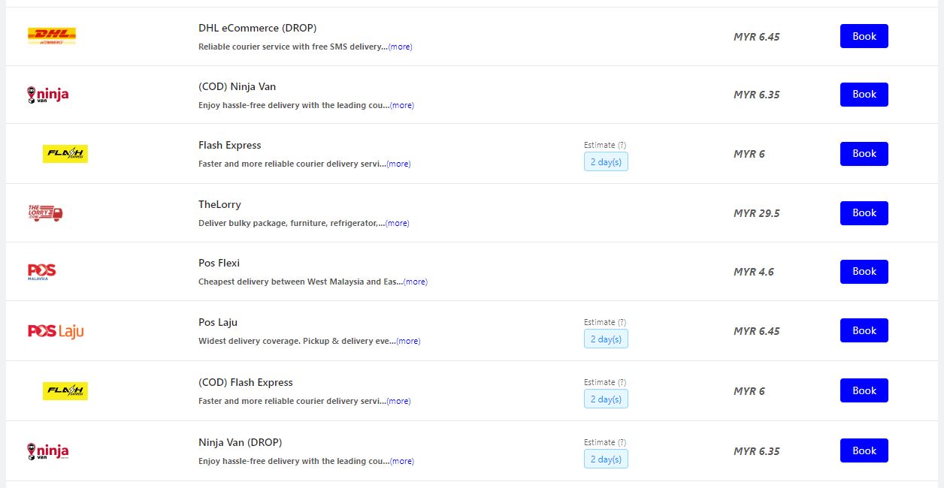Select the (COD) Ninja Van title
The width and height of the screenshot is (944, 488).
click(x=238, y=86)
